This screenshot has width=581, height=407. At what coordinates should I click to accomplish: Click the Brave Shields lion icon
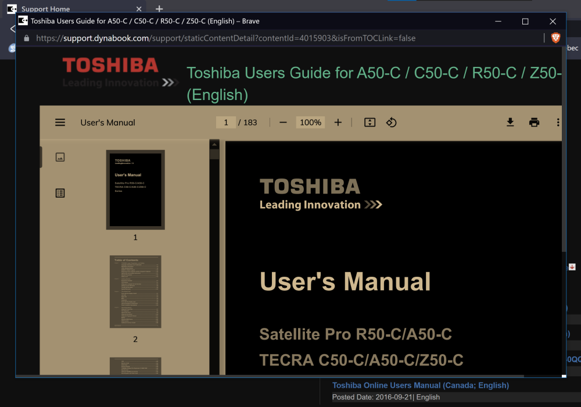pos(555,38)
